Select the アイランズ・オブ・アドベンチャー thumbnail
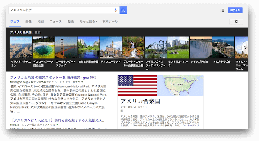This screenshot has width=259, height=141. point(156,48)
